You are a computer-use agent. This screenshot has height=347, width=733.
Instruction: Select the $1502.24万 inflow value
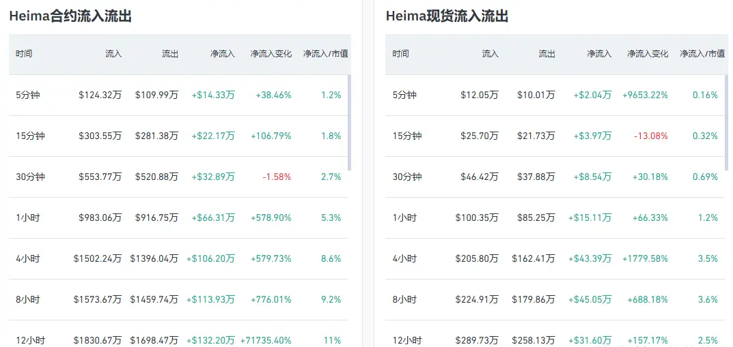point(98,258)
